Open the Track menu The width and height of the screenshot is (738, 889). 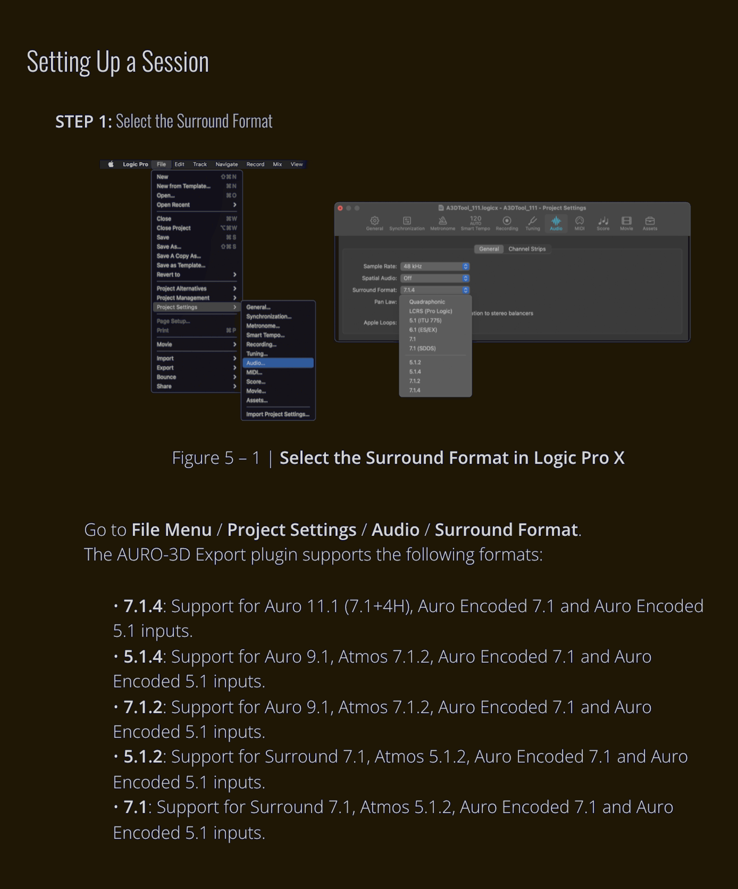[x=200, y=164]
